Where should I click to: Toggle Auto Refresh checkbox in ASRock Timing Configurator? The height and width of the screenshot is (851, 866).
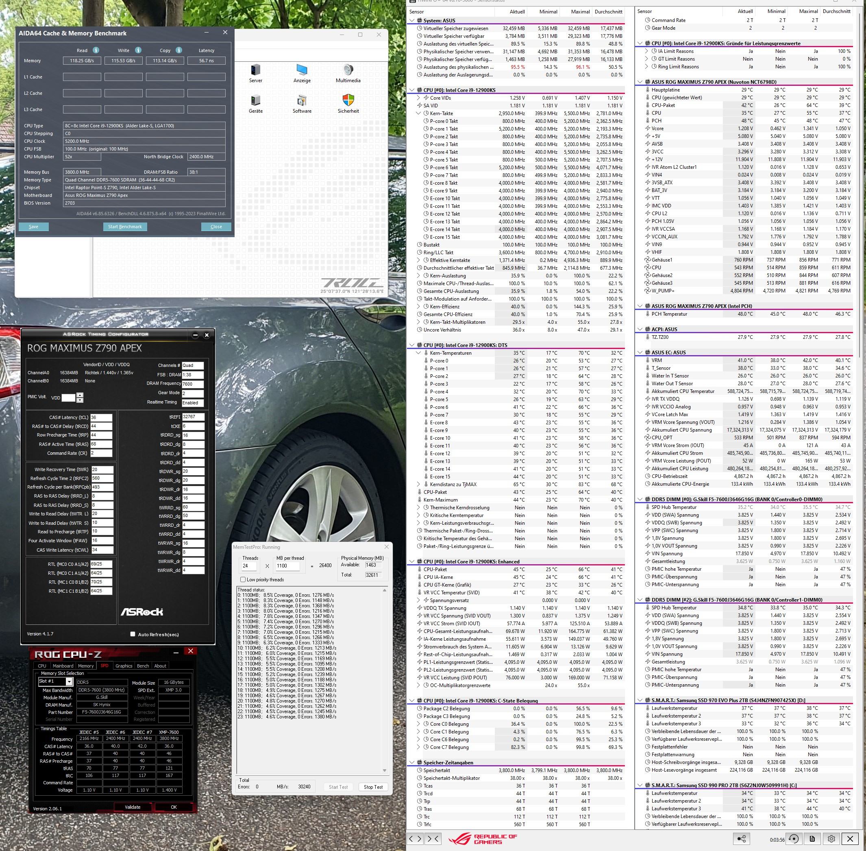tap(133, 634)
